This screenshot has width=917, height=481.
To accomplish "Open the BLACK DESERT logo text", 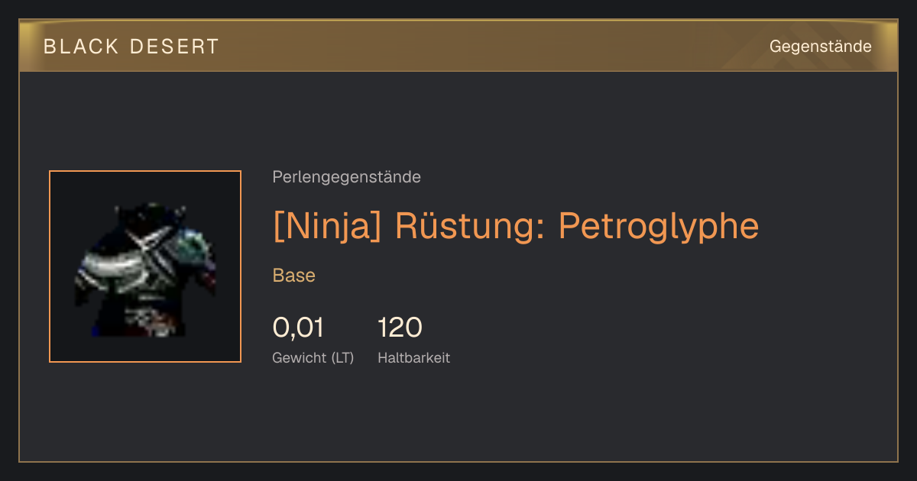I will (131, 47).
